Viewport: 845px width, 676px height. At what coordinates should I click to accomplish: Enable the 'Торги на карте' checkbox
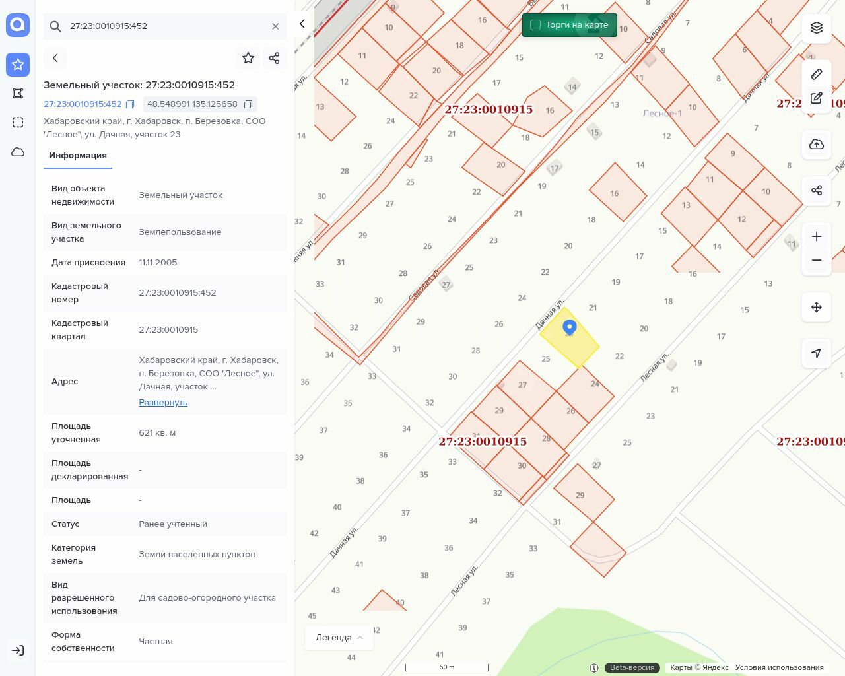535,25
